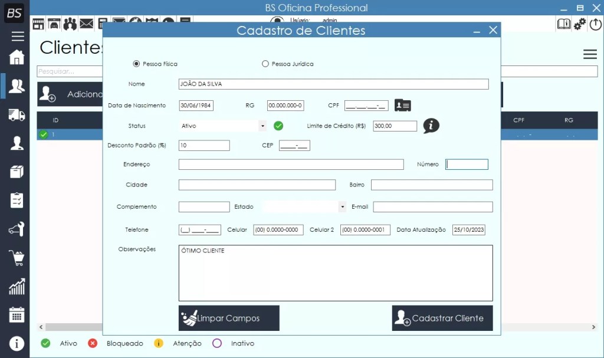Image resolution: width=604 pixels, height=358 pixels.
Task: Select the Pessoa Física radio button
Action: (x=136, y=64)
